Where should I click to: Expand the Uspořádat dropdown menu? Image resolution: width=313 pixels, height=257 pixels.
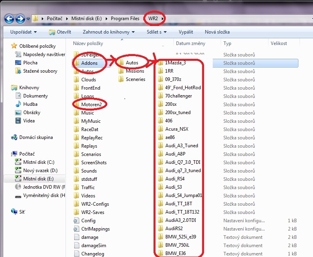(x=24, y=32)
